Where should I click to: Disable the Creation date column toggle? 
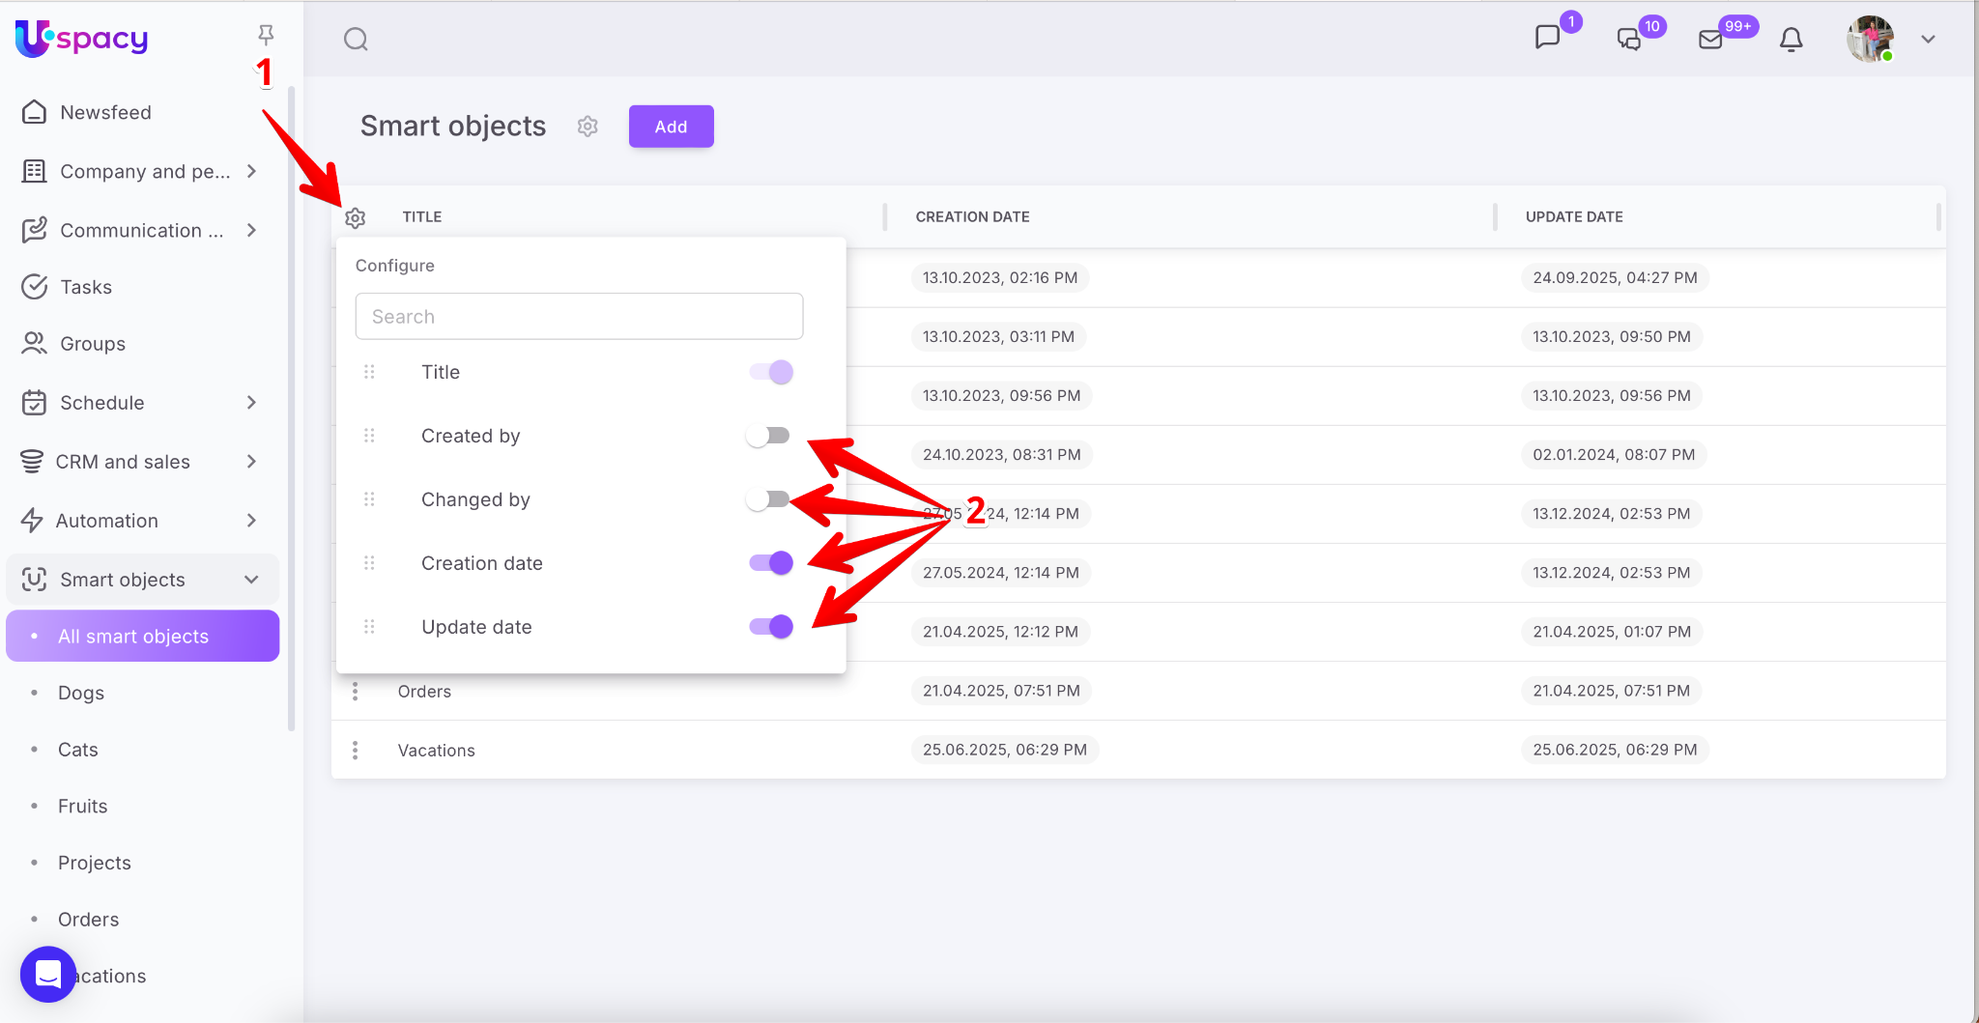tap(771, 563)
